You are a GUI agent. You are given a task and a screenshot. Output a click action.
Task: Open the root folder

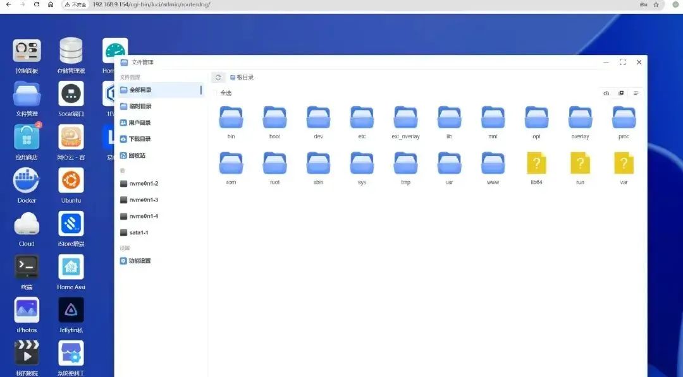(x=274, y=163)
